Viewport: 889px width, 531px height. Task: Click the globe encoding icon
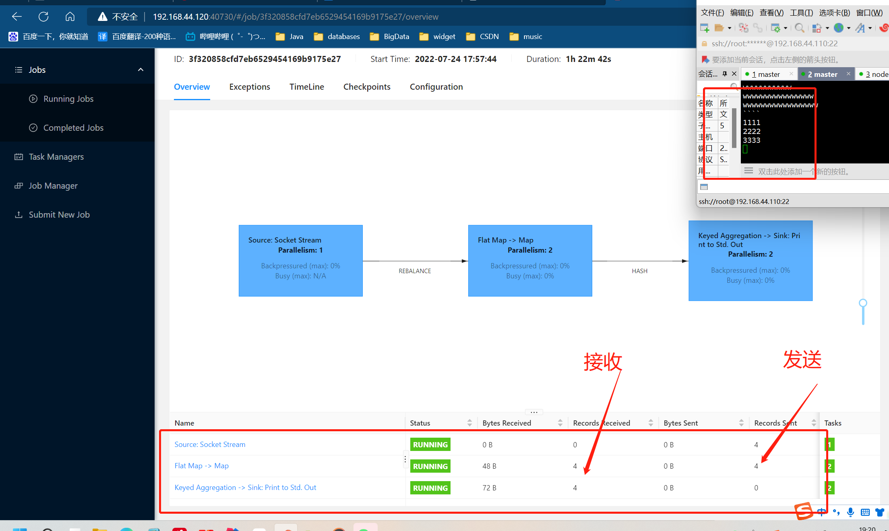tap(839, 28)
